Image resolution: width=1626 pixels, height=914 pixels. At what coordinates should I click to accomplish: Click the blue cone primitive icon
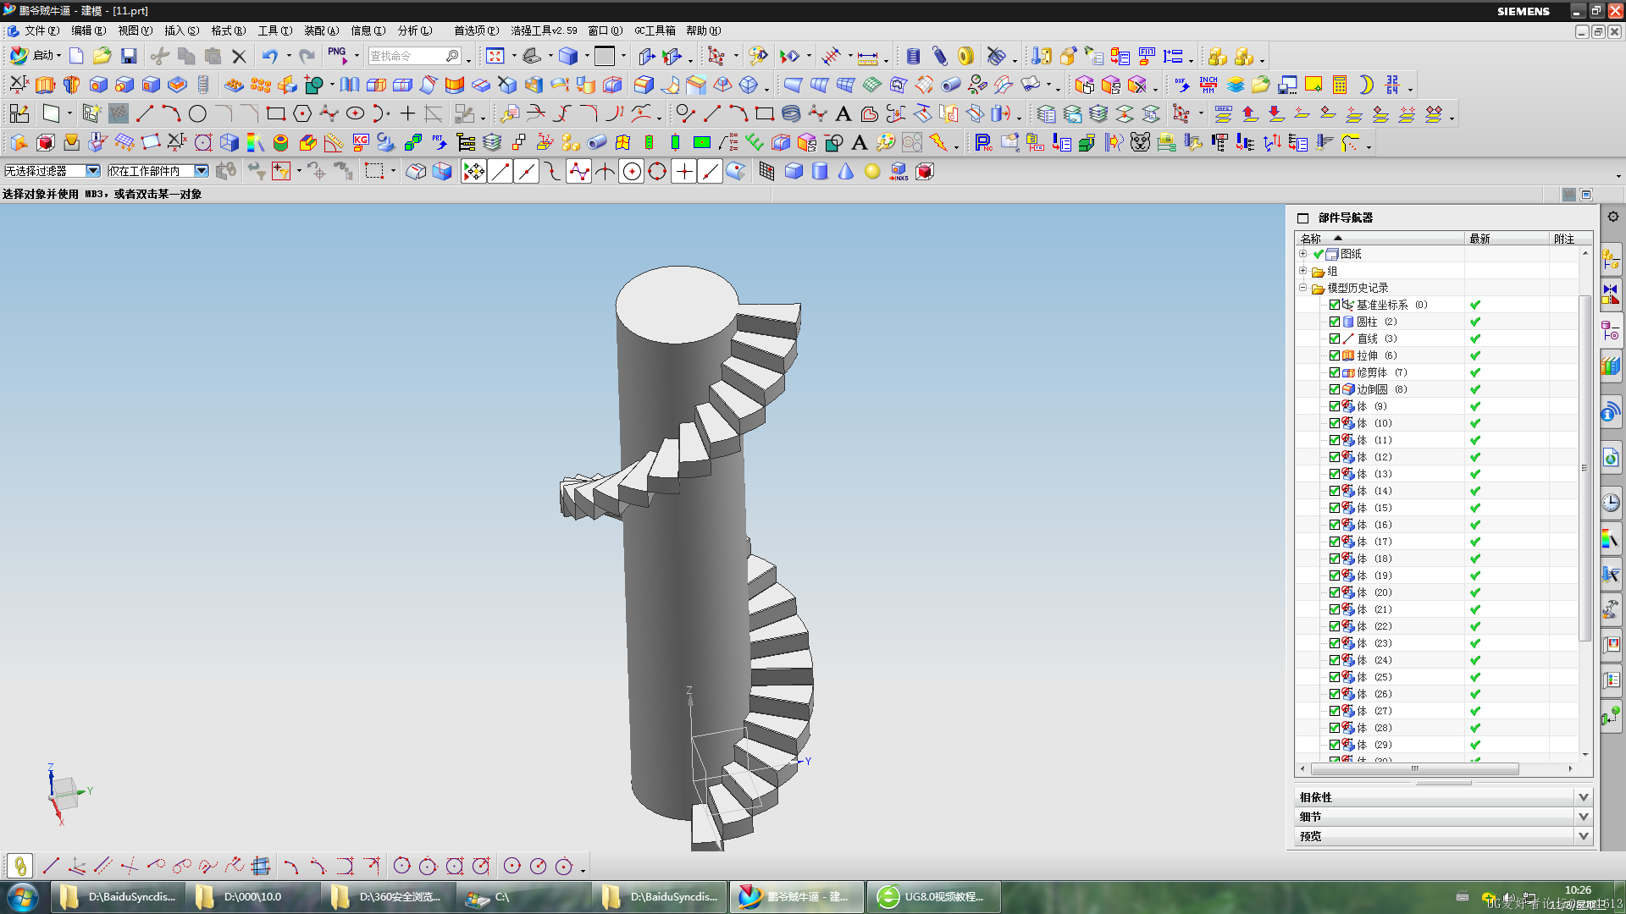point(846,172)
